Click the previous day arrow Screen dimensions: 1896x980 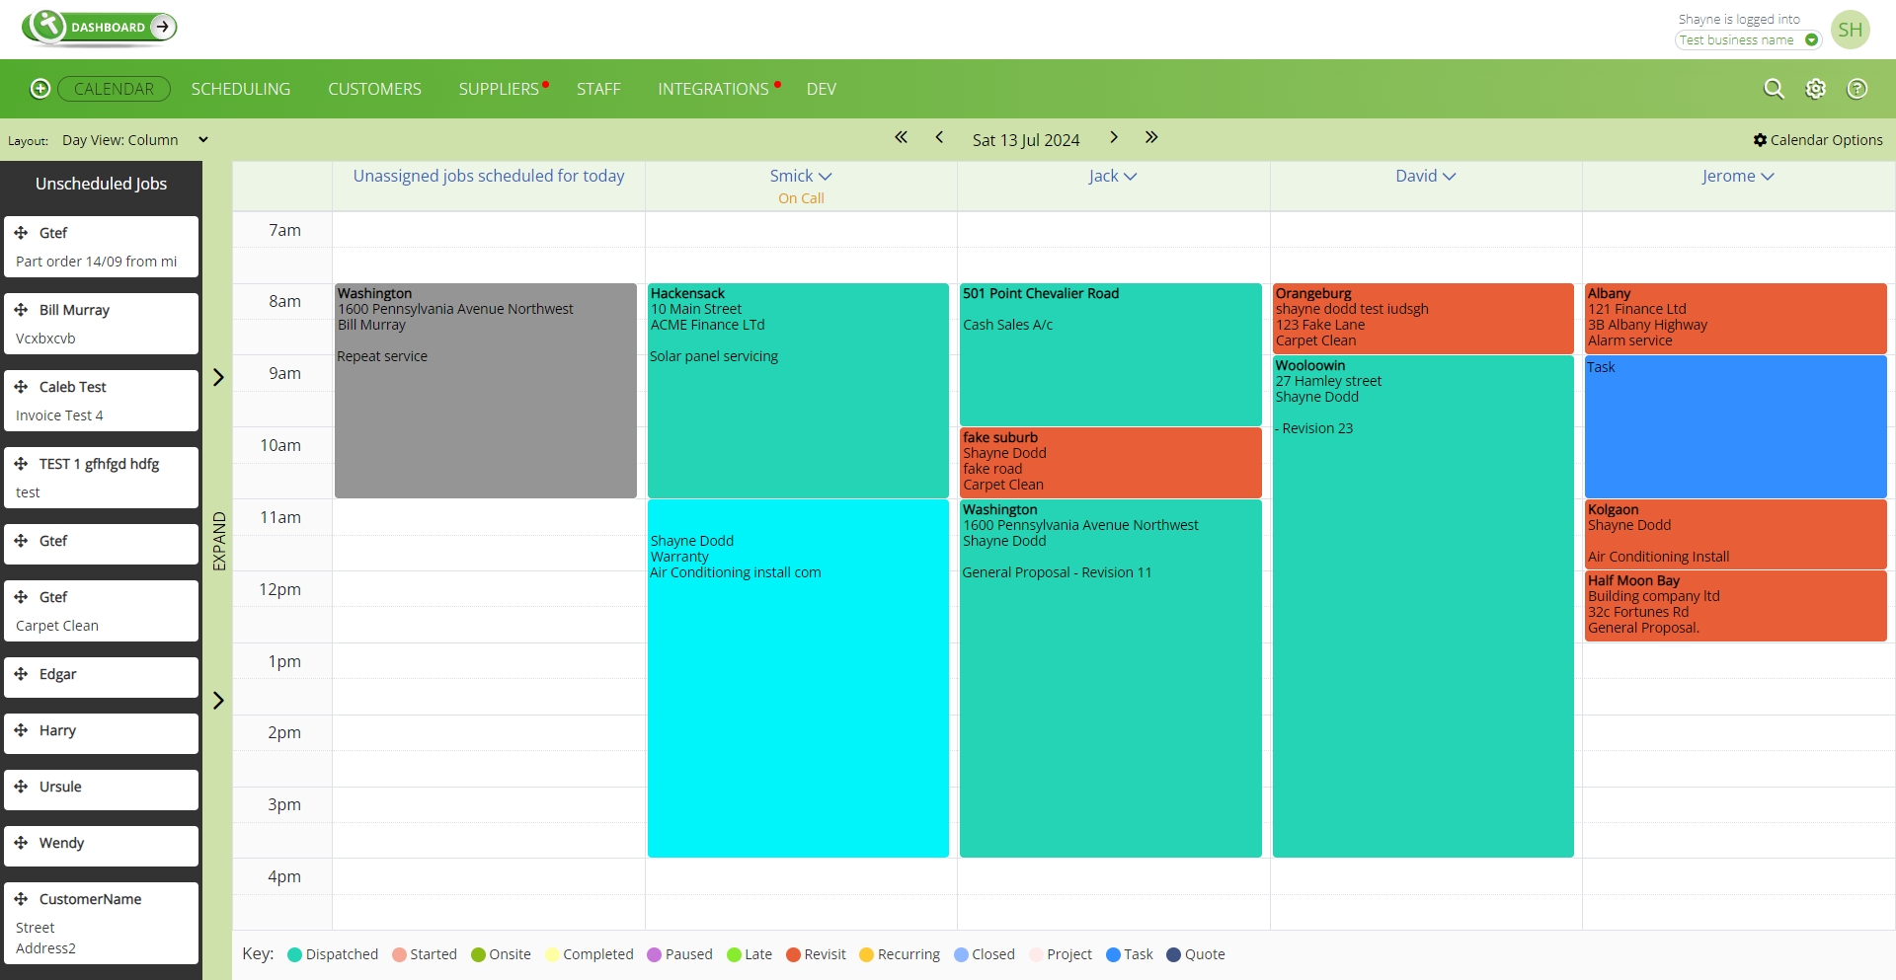pos(939,138)
